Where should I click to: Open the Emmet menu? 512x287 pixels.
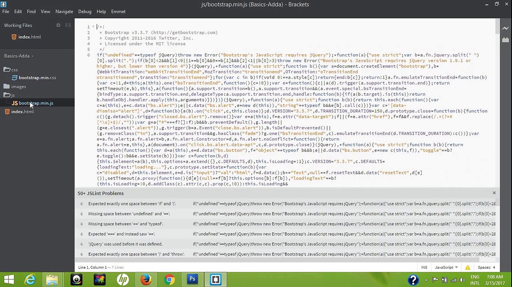pos(118,12)
